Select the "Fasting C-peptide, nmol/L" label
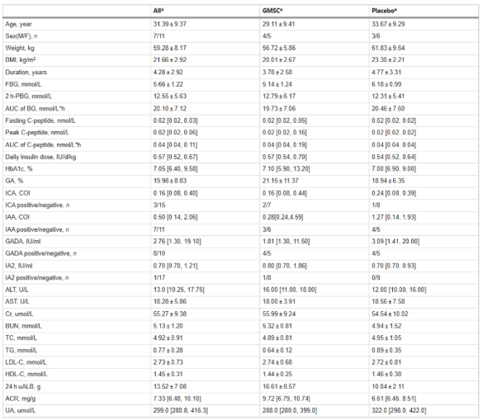The height and width of the screenshot is (420, 483). tap(40, 120)
